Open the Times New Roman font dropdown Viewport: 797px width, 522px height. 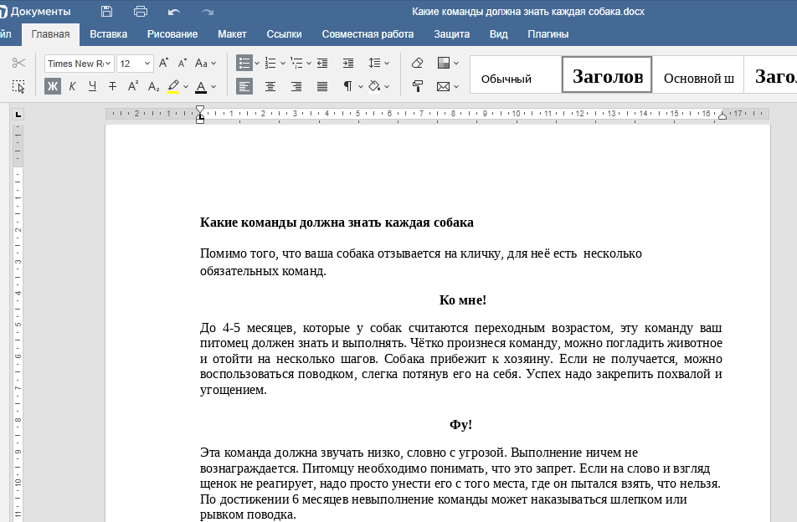coord(79,63)
